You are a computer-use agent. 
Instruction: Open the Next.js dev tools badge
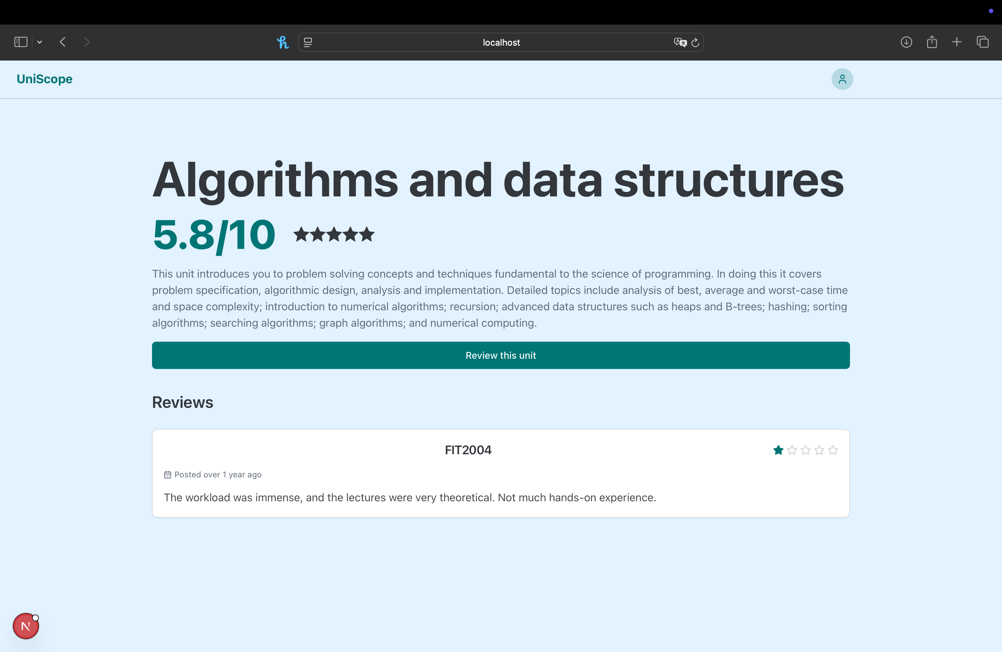[26, 626]
